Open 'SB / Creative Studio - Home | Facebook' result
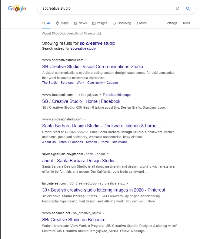The image size is (200, 239). pos(81,101)
